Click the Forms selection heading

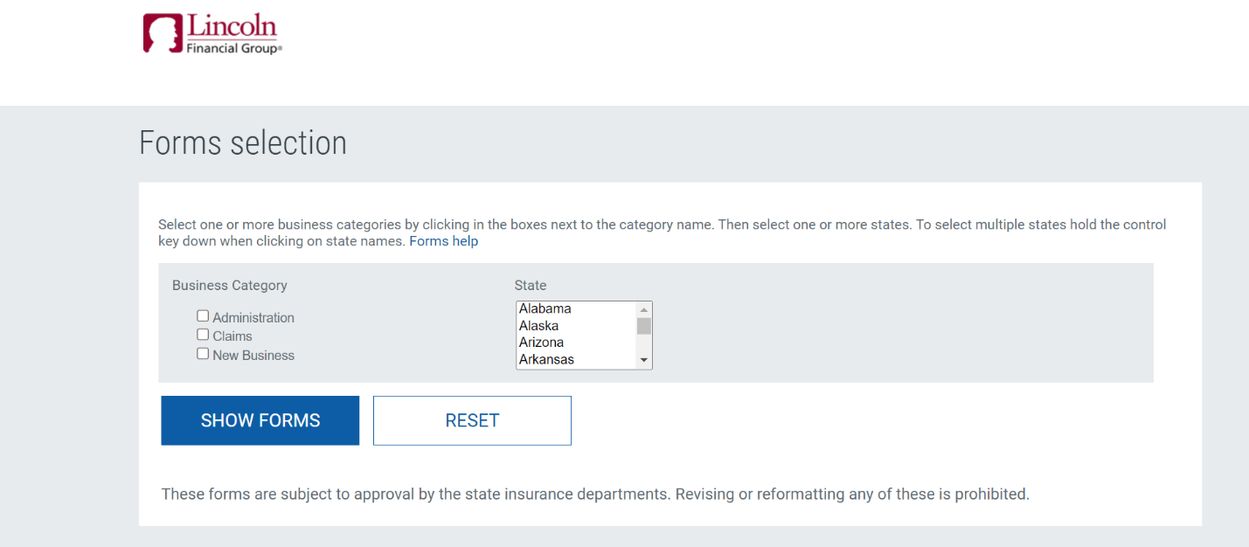(x=243, y=143)
